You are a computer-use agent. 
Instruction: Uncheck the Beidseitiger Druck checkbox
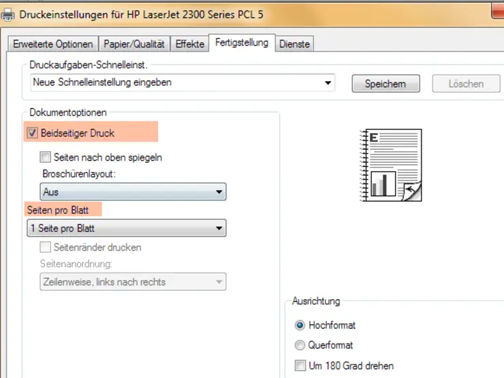[x=32, y=133]
